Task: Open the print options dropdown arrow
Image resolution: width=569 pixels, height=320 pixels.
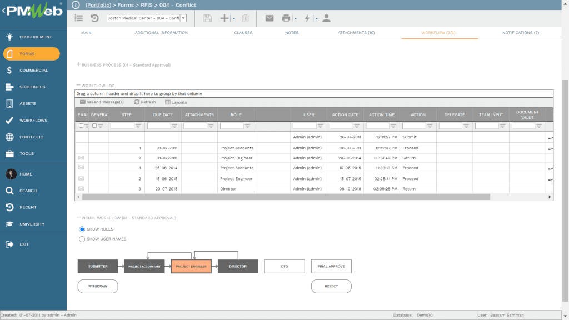Action: (x=296, y=18)
